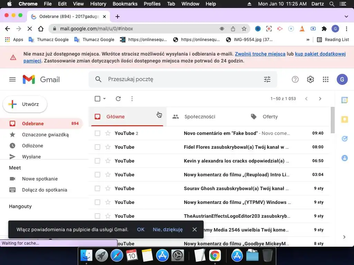Open the Chrome File menu
Screen dimensions: 354x265
click(x=48, y=4)
